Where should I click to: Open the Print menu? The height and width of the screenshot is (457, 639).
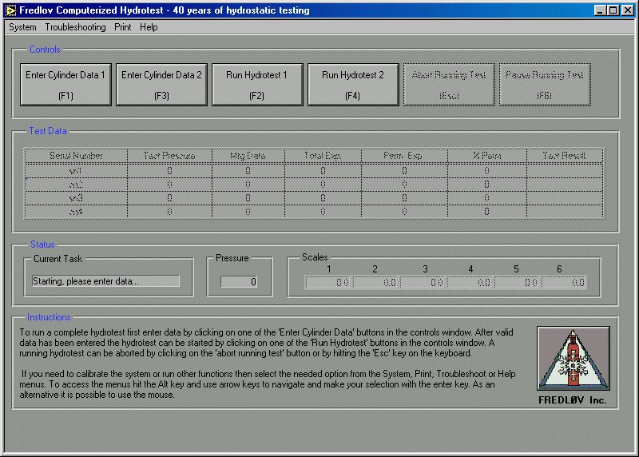(123, 27)
